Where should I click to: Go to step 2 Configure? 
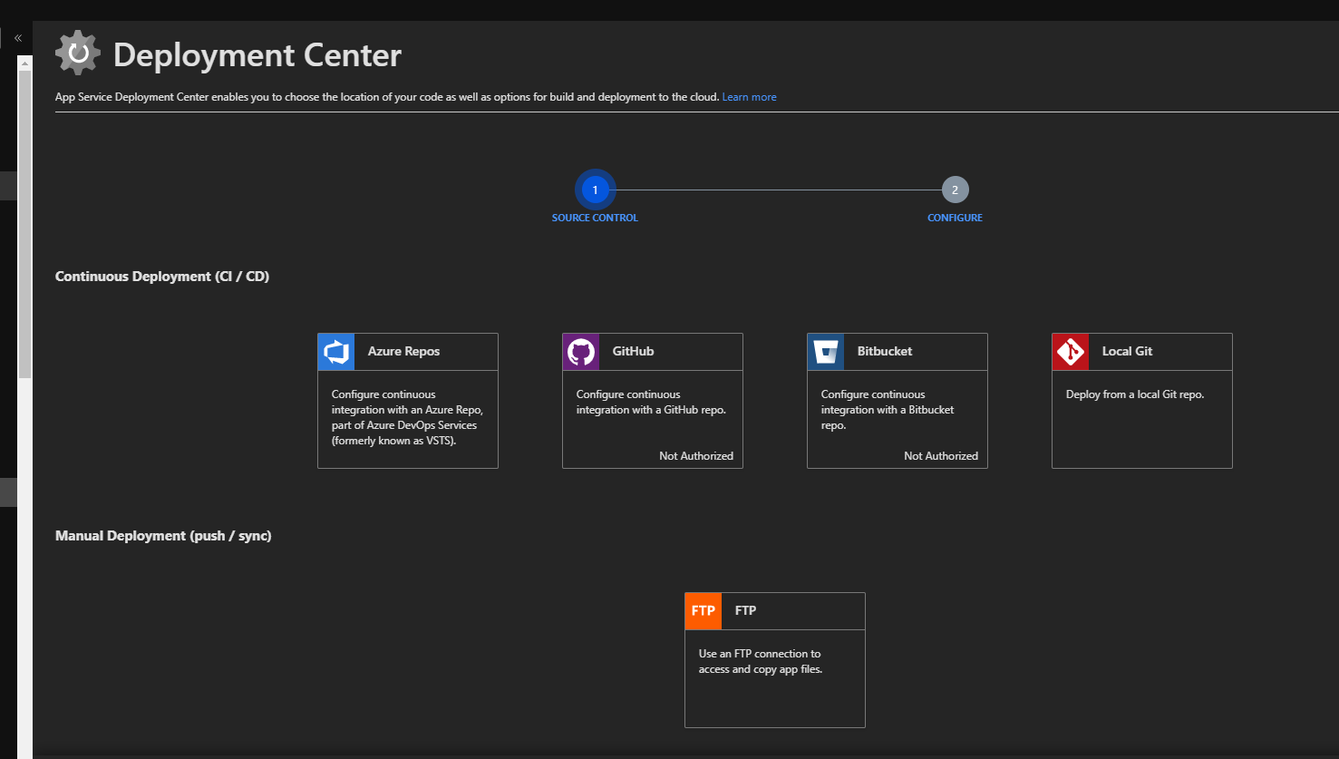[955, 190]
